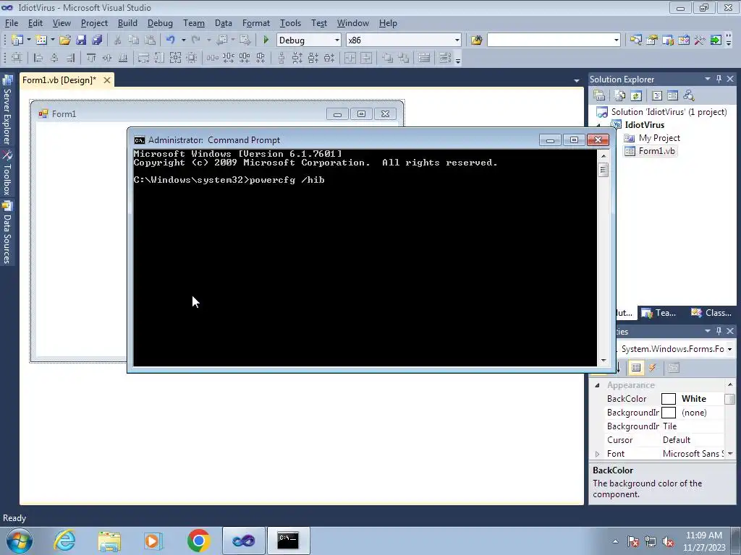
Task: Switch to the Class View panel tab
Action: pos(711,312)
